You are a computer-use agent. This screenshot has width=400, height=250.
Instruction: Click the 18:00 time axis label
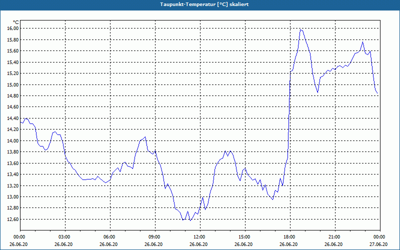[x=289, y=237]
